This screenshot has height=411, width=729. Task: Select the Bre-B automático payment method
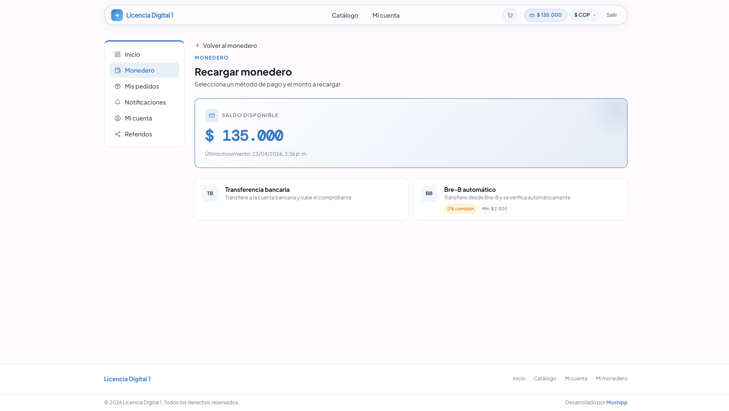pyautogui.click(x=520, y=199)
